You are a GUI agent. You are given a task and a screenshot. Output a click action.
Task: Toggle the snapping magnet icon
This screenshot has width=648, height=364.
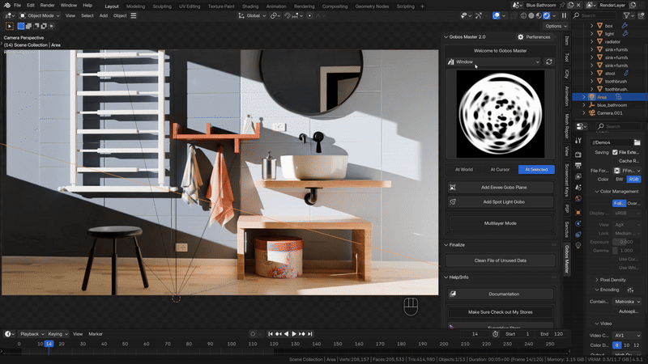[x=288, y=15]
